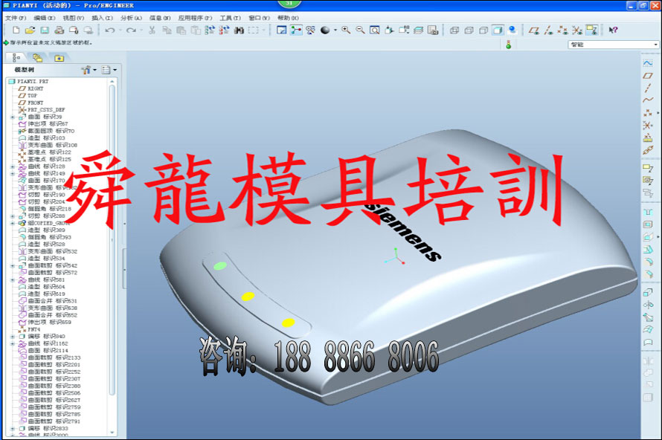
Task: Click the Round tool in right toolbar
Action: (x=648, y=262)
